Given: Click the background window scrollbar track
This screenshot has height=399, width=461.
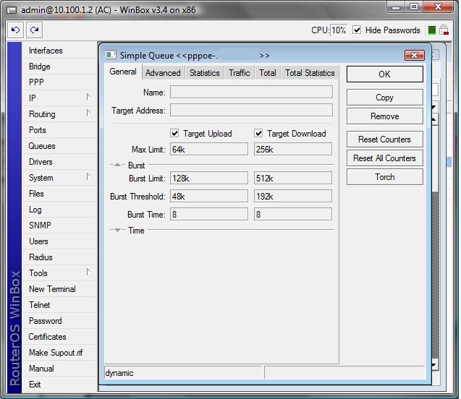Looking at the screenshot, I should [x=436, y=276].
